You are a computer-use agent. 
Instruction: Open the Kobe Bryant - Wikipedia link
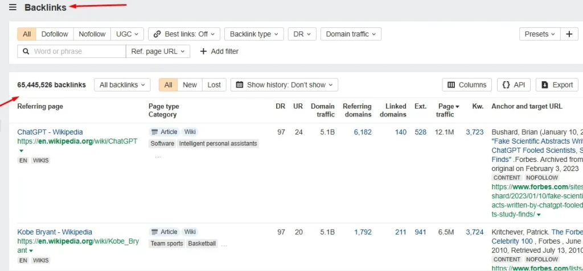55,232
